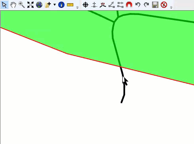194x144 pixels.
Task: Activate the blue info identify tool
Action: (x=61, y=5)
